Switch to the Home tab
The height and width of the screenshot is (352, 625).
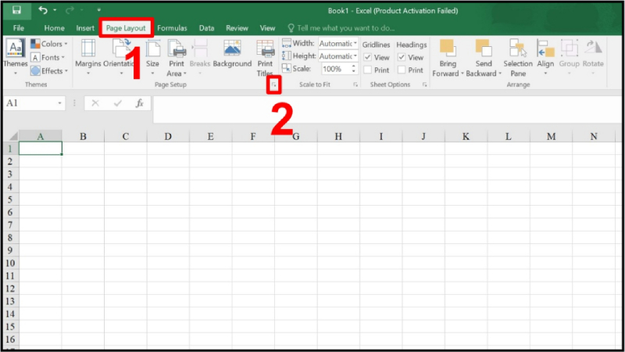54,28
